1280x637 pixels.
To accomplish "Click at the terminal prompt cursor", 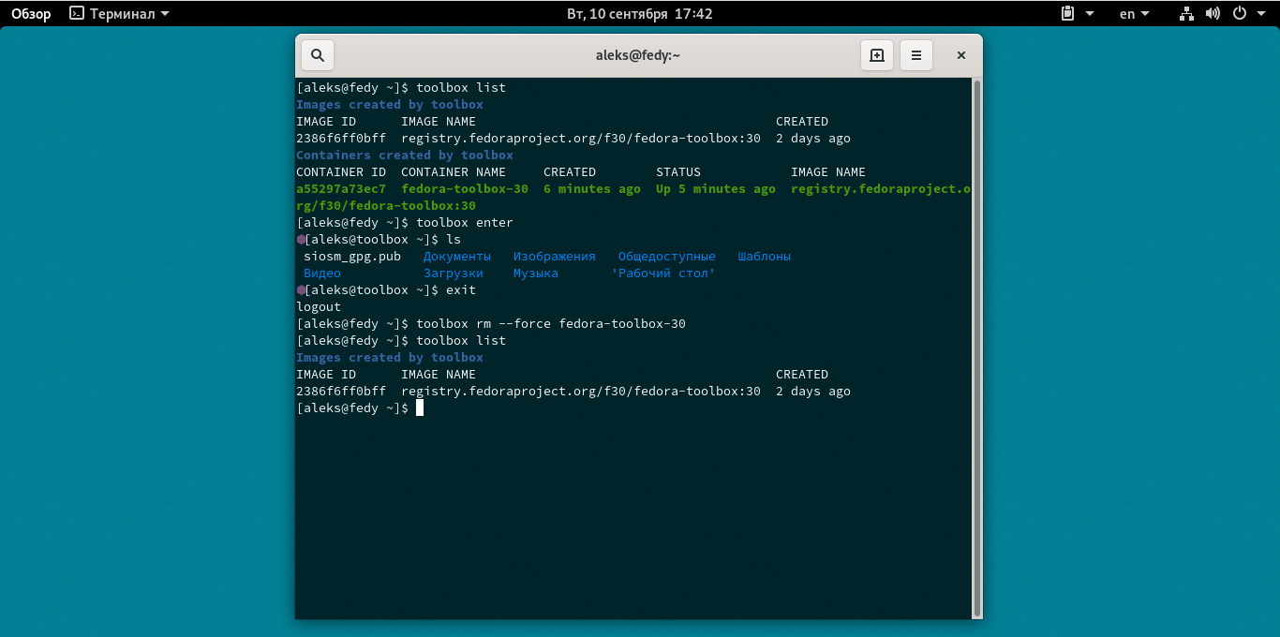I will tap(420, 408).
